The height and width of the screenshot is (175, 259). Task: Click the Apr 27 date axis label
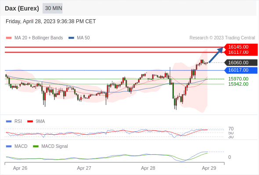tap(84, 168)
